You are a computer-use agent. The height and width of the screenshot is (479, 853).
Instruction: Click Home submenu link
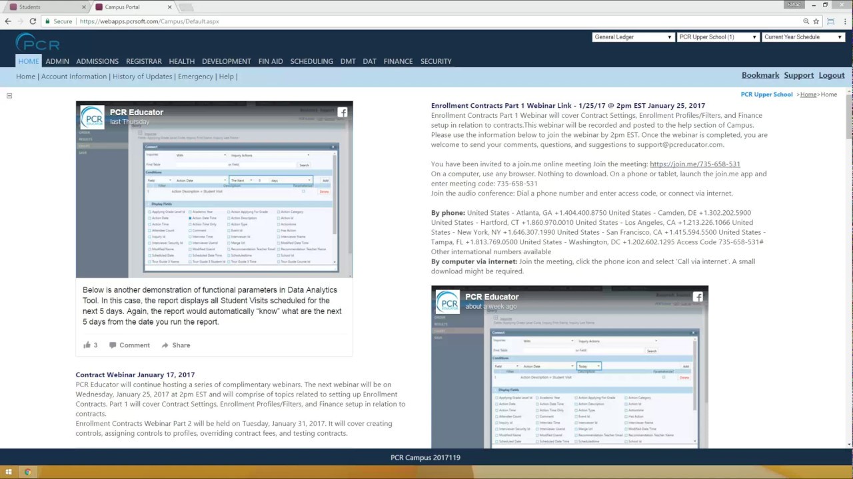pyautogui.click(x=26, y=77)
